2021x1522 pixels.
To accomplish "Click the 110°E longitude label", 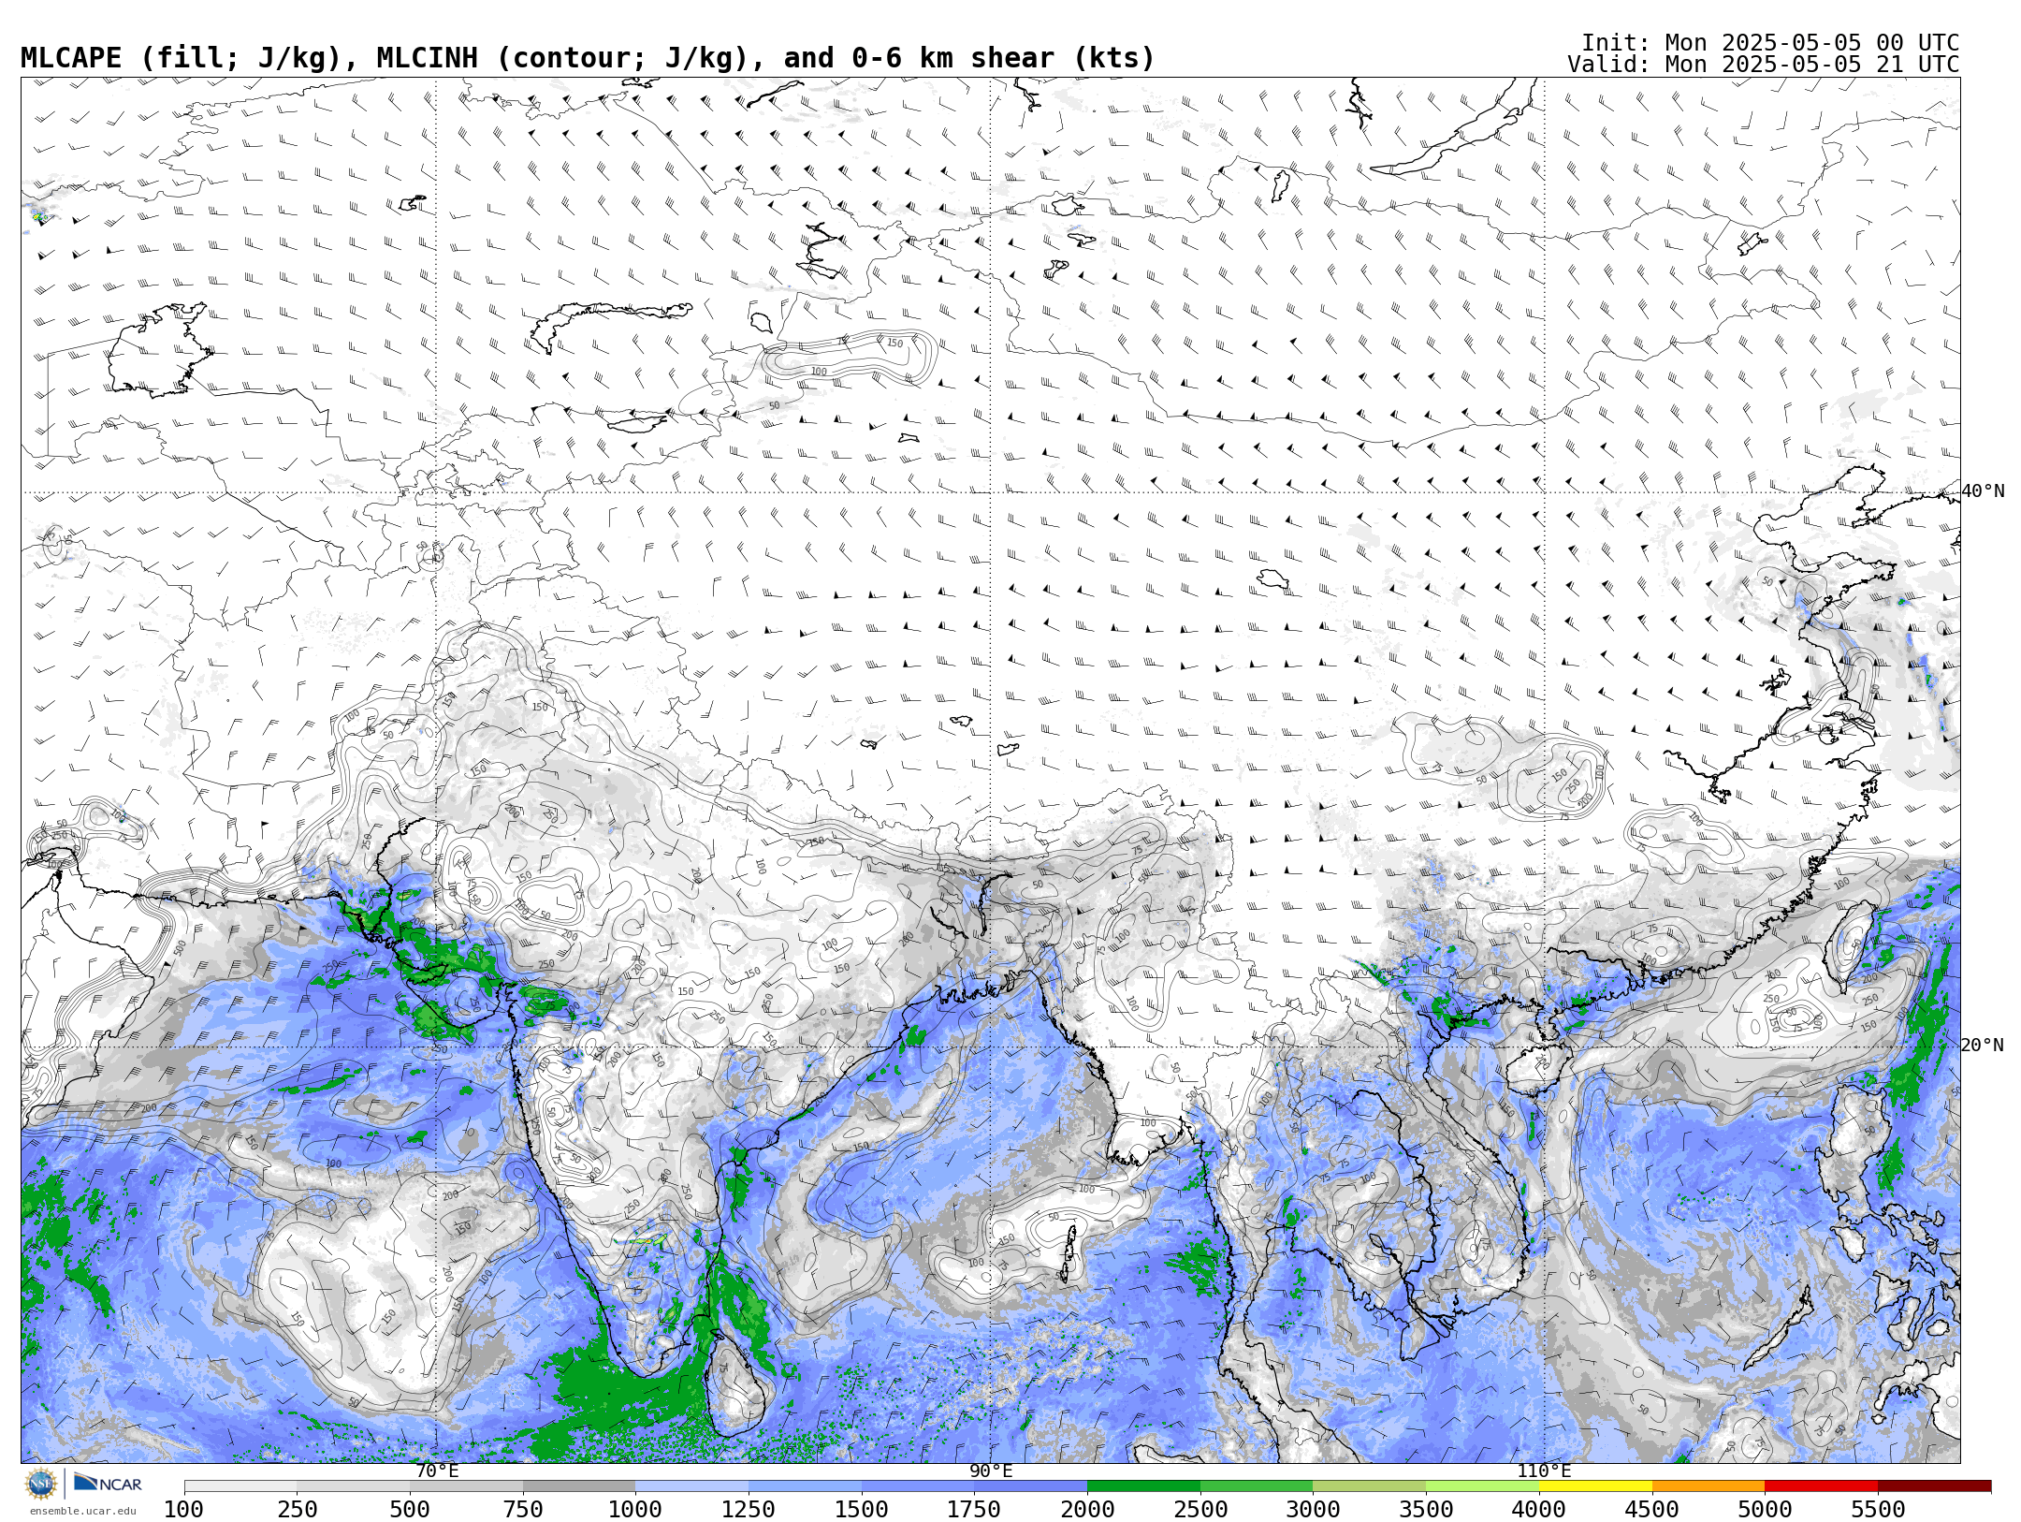I will [x=1545, y=1471].
